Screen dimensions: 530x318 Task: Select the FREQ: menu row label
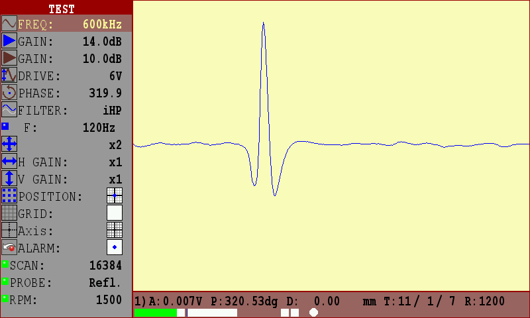tap(36, 25)
